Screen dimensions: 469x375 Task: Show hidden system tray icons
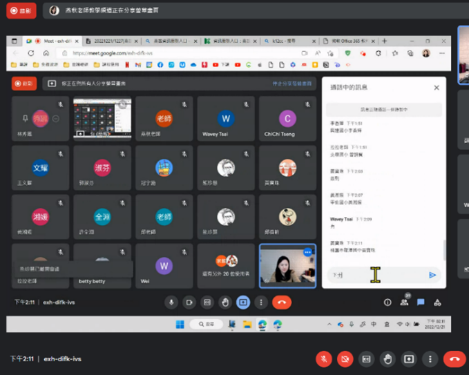pyautogui.click(x=329, y=324)
